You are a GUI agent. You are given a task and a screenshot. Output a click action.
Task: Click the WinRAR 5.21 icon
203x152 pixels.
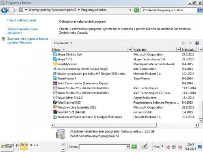coord(54,112)
